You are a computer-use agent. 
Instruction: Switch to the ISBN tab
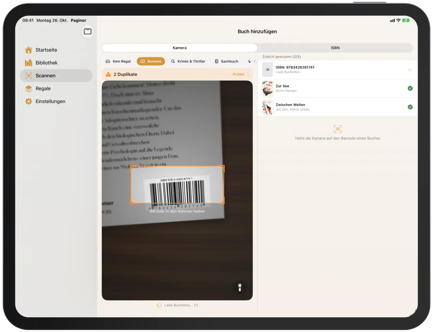[335, 48]
